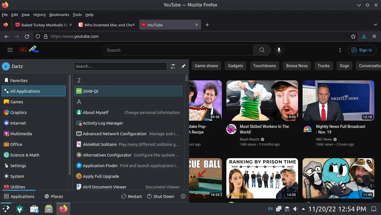Open the Beast Reacts channel avatar

coord(231,129)
